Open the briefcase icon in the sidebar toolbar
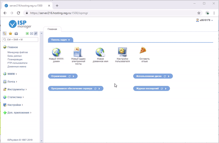Screen dimensions: 219x143 click(16, 33)
